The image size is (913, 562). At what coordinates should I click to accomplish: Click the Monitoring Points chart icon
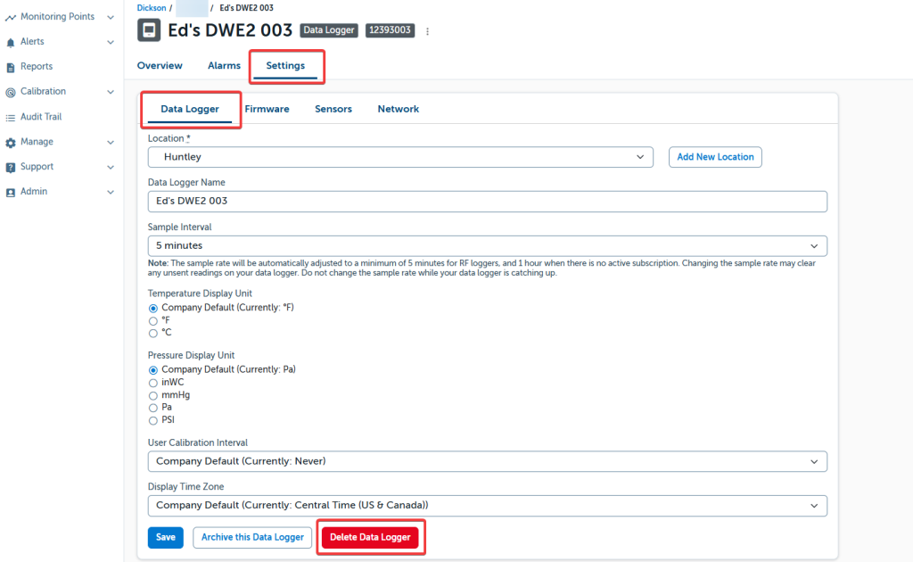click(x=11, y=17)
